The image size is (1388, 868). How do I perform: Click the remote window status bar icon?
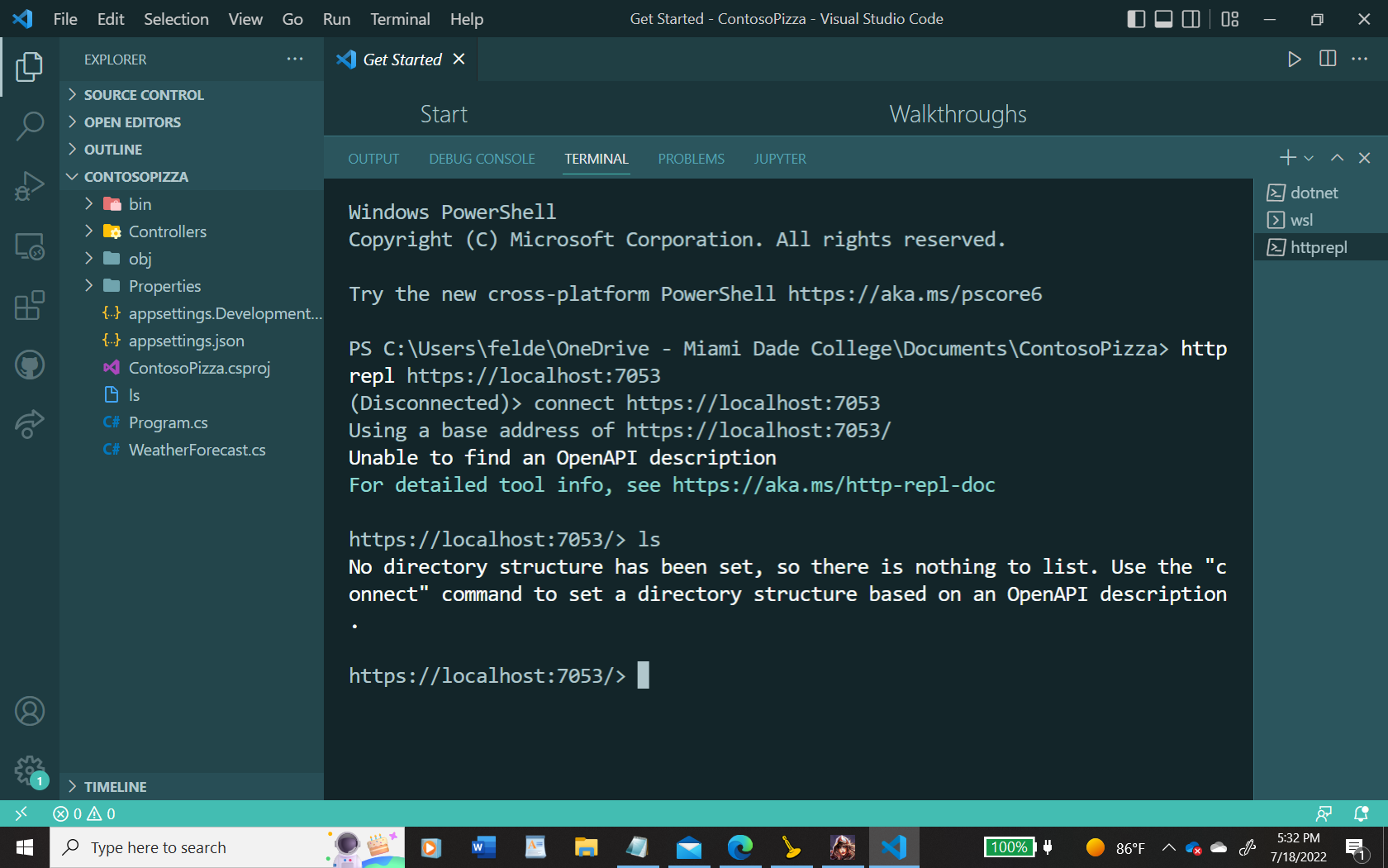(x=21, y=813)
